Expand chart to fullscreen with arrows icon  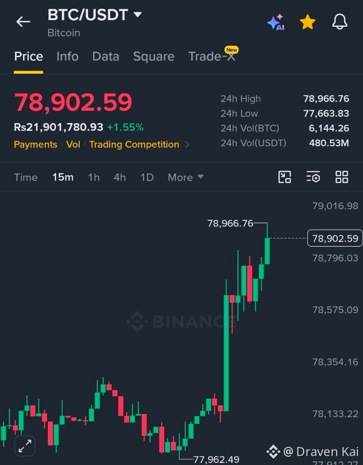[x=25, y=446]
